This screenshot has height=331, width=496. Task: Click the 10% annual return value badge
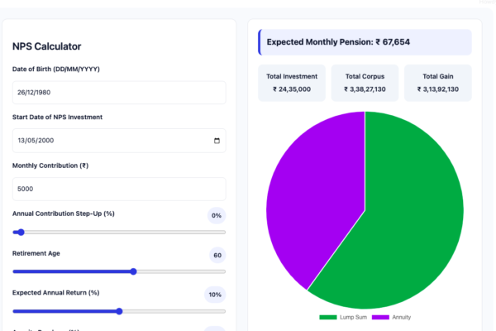pos(215,295)
